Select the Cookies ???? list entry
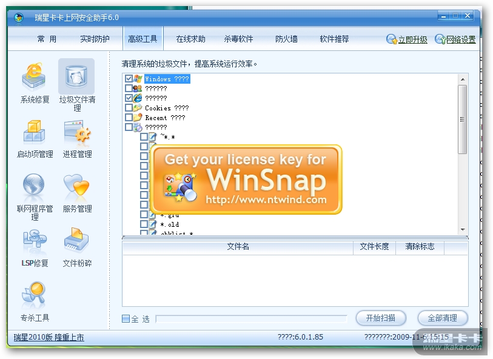The image size is (493, 359). point(167,108)
